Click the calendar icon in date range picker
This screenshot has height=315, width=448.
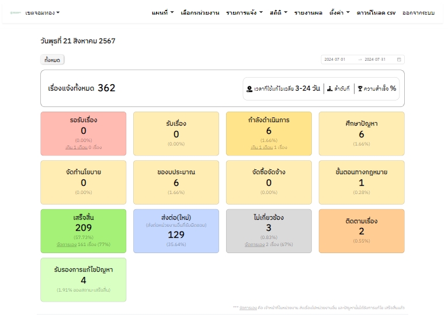click(x=399, y=60)
